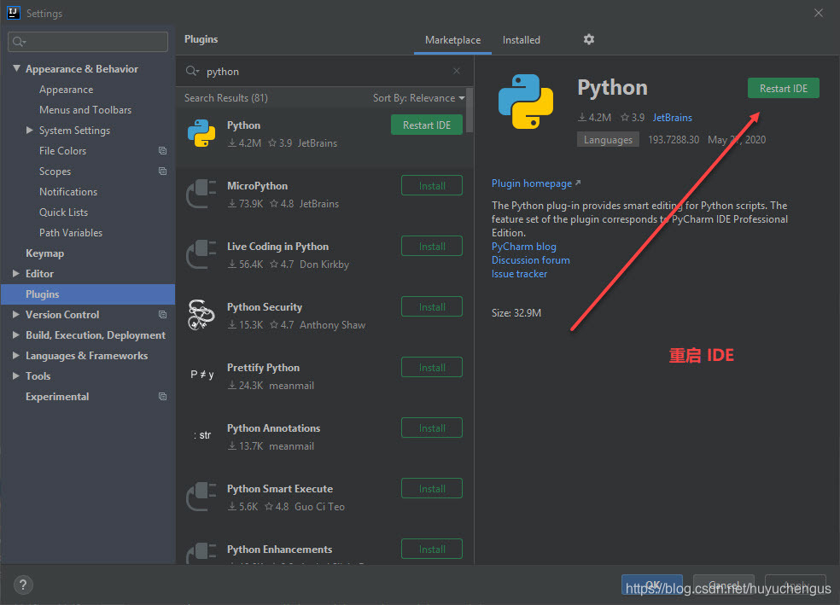Open Discussion forum link
This screenshot has height=605, width=840.
[531, 260]
